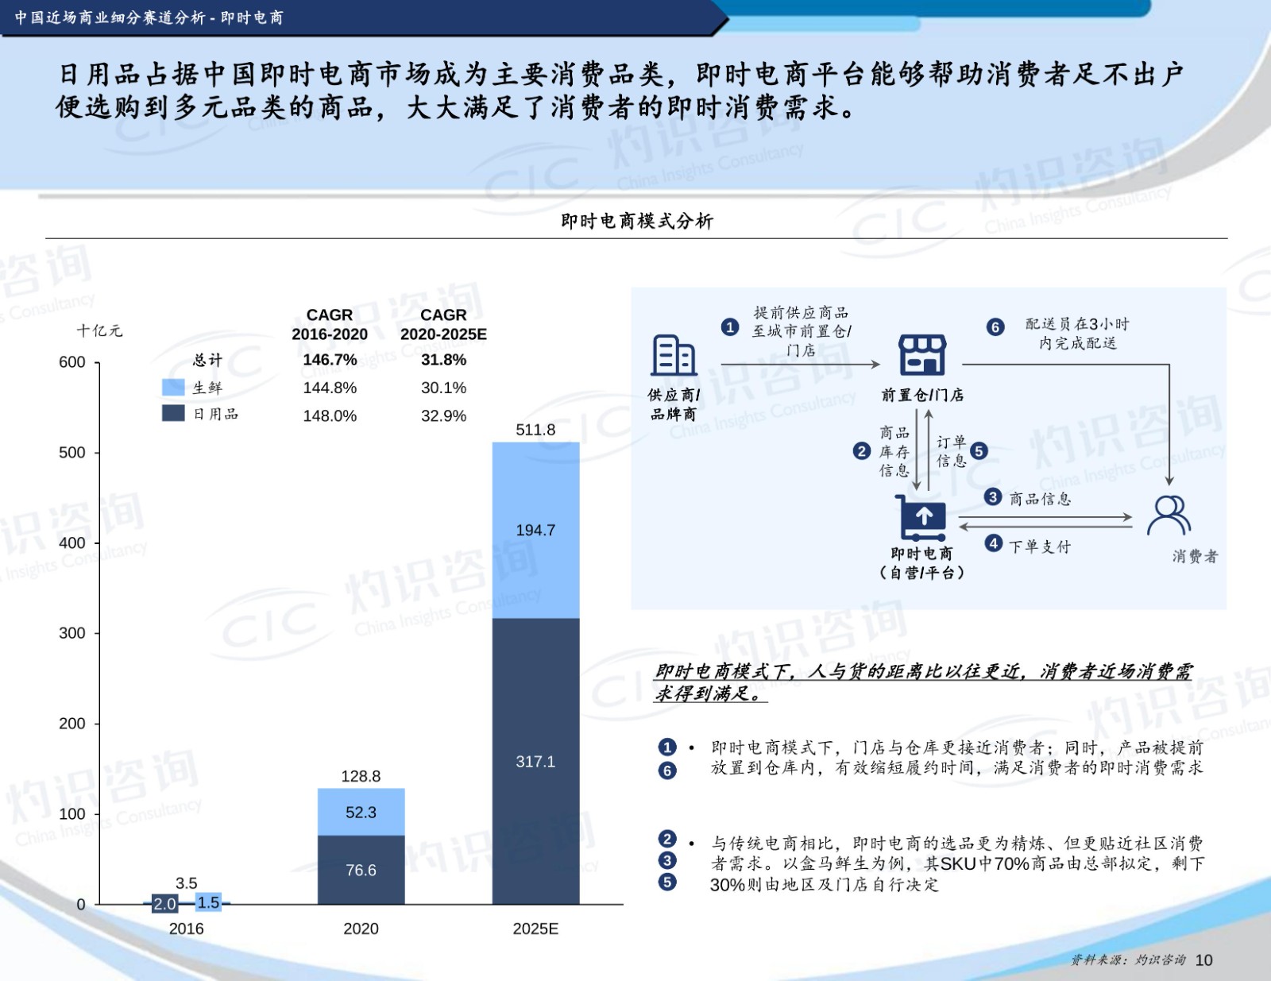The width and height of the screenshot is (1271, 981).
Task: Click the 资料来源：灼识咨询 footer
Action: coord(1128,960)
